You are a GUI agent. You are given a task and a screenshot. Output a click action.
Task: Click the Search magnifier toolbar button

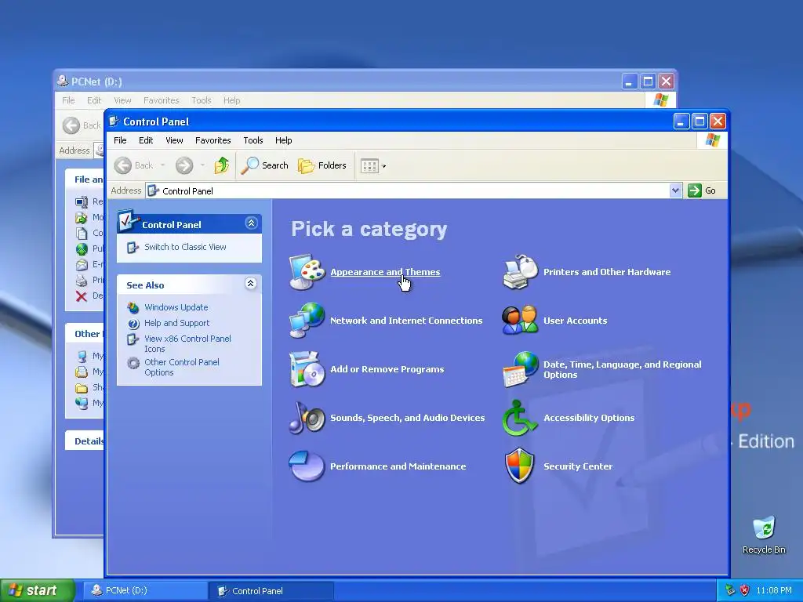point(265,165)
